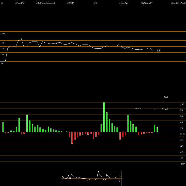Click the IBULH header text
186x186 pixels.
coord(124,3)
